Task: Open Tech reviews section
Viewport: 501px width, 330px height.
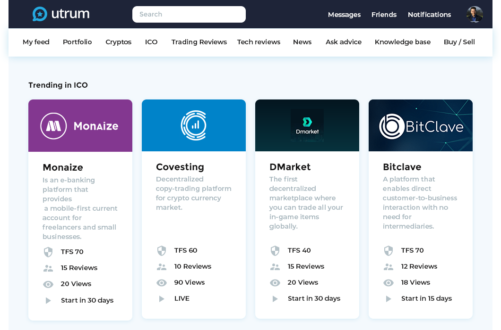Action: [x=259, y=42]
